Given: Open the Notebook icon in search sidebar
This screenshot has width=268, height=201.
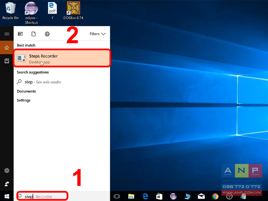Looking at the screenshot, I should pyautogui.click(x=7, y=61).
